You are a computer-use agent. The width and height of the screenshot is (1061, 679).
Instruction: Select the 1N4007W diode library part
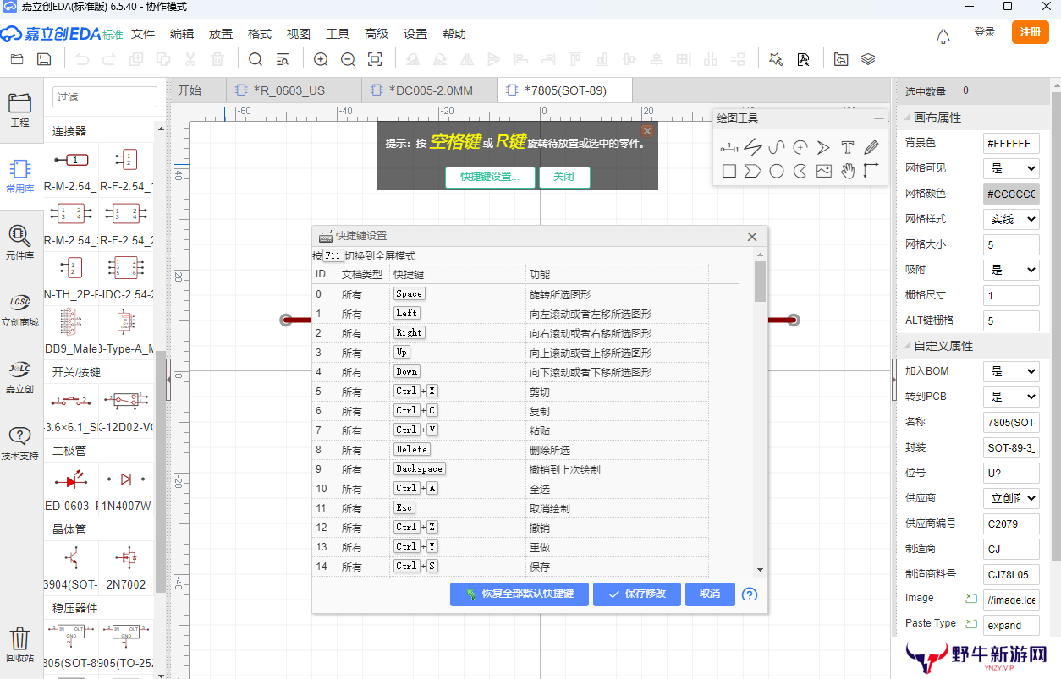(127, 489)
